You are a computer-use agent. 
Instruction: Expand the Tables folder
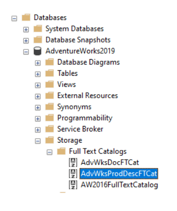pos(38,74)
